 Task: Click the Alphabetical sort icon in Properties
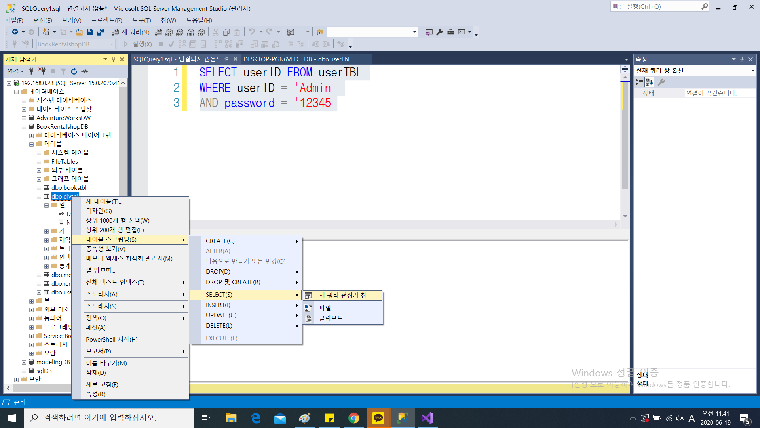[649, 82]
